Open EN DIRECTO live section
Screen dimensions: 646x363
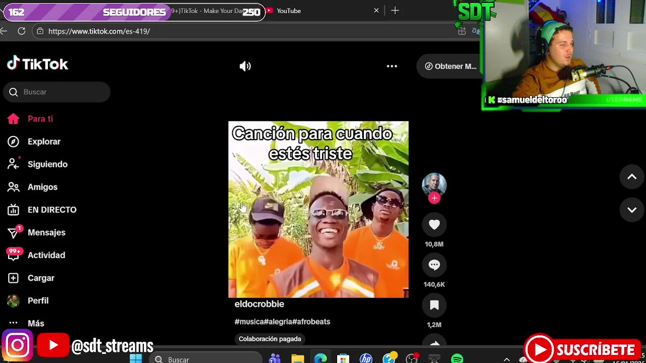(52, 210)
